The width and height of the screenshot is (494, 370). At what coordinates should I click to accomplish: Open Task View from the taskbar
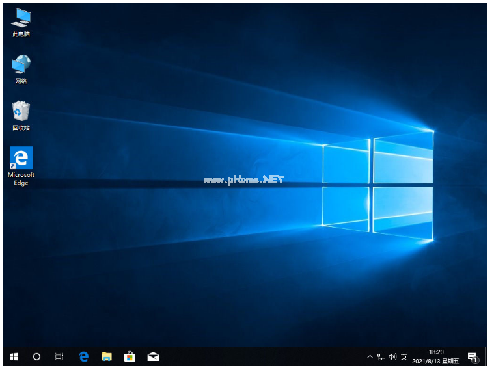59,356
